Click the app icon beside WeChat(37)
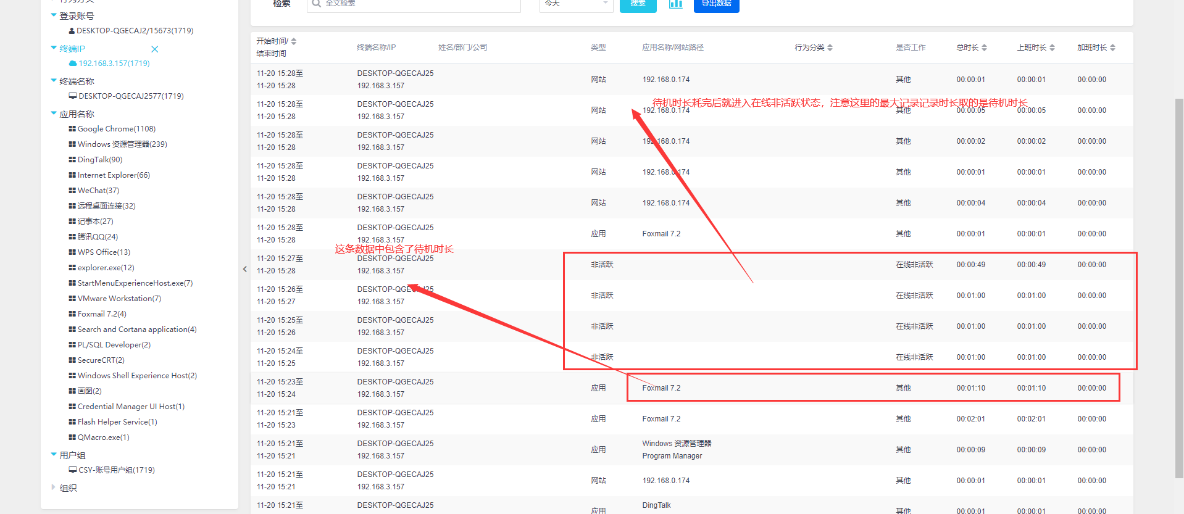This screenshot has width=1184, height=514. point(72,191)
